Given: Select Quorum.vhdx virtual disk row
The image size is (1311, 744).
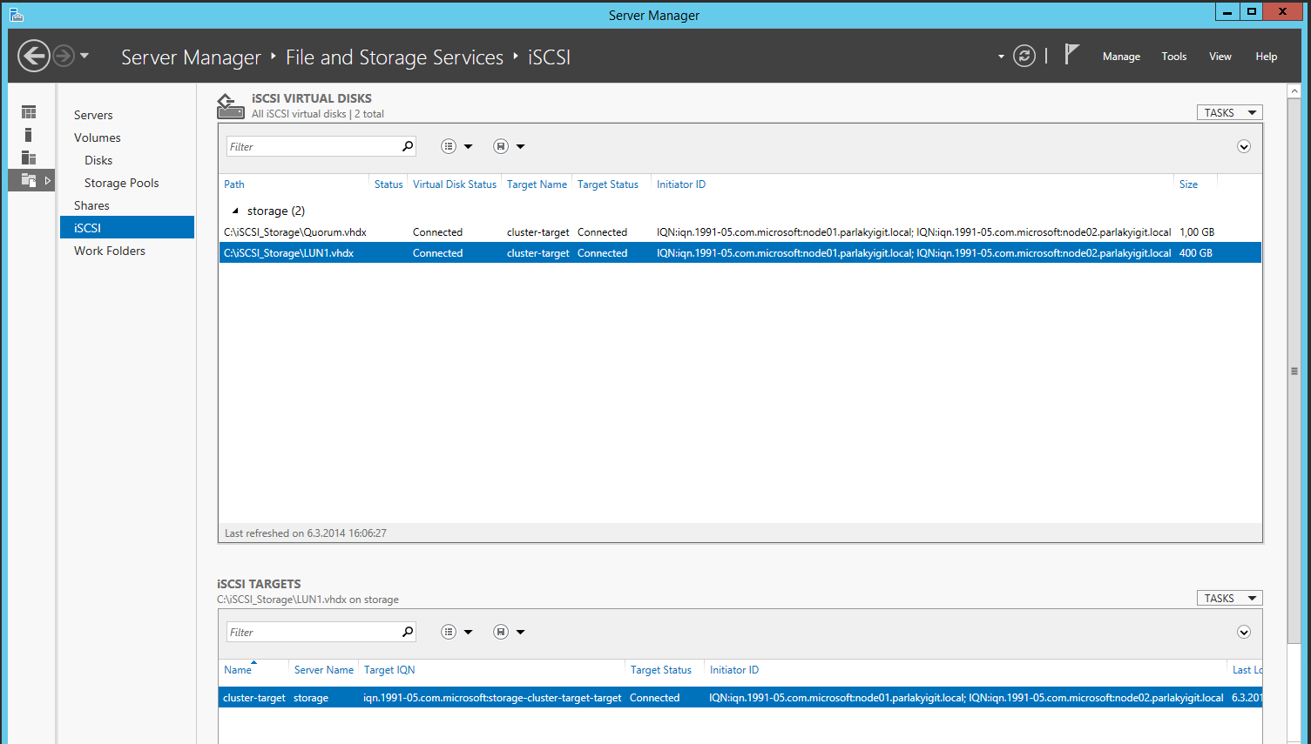Looking at the screenshot, I should click(740, 232).
